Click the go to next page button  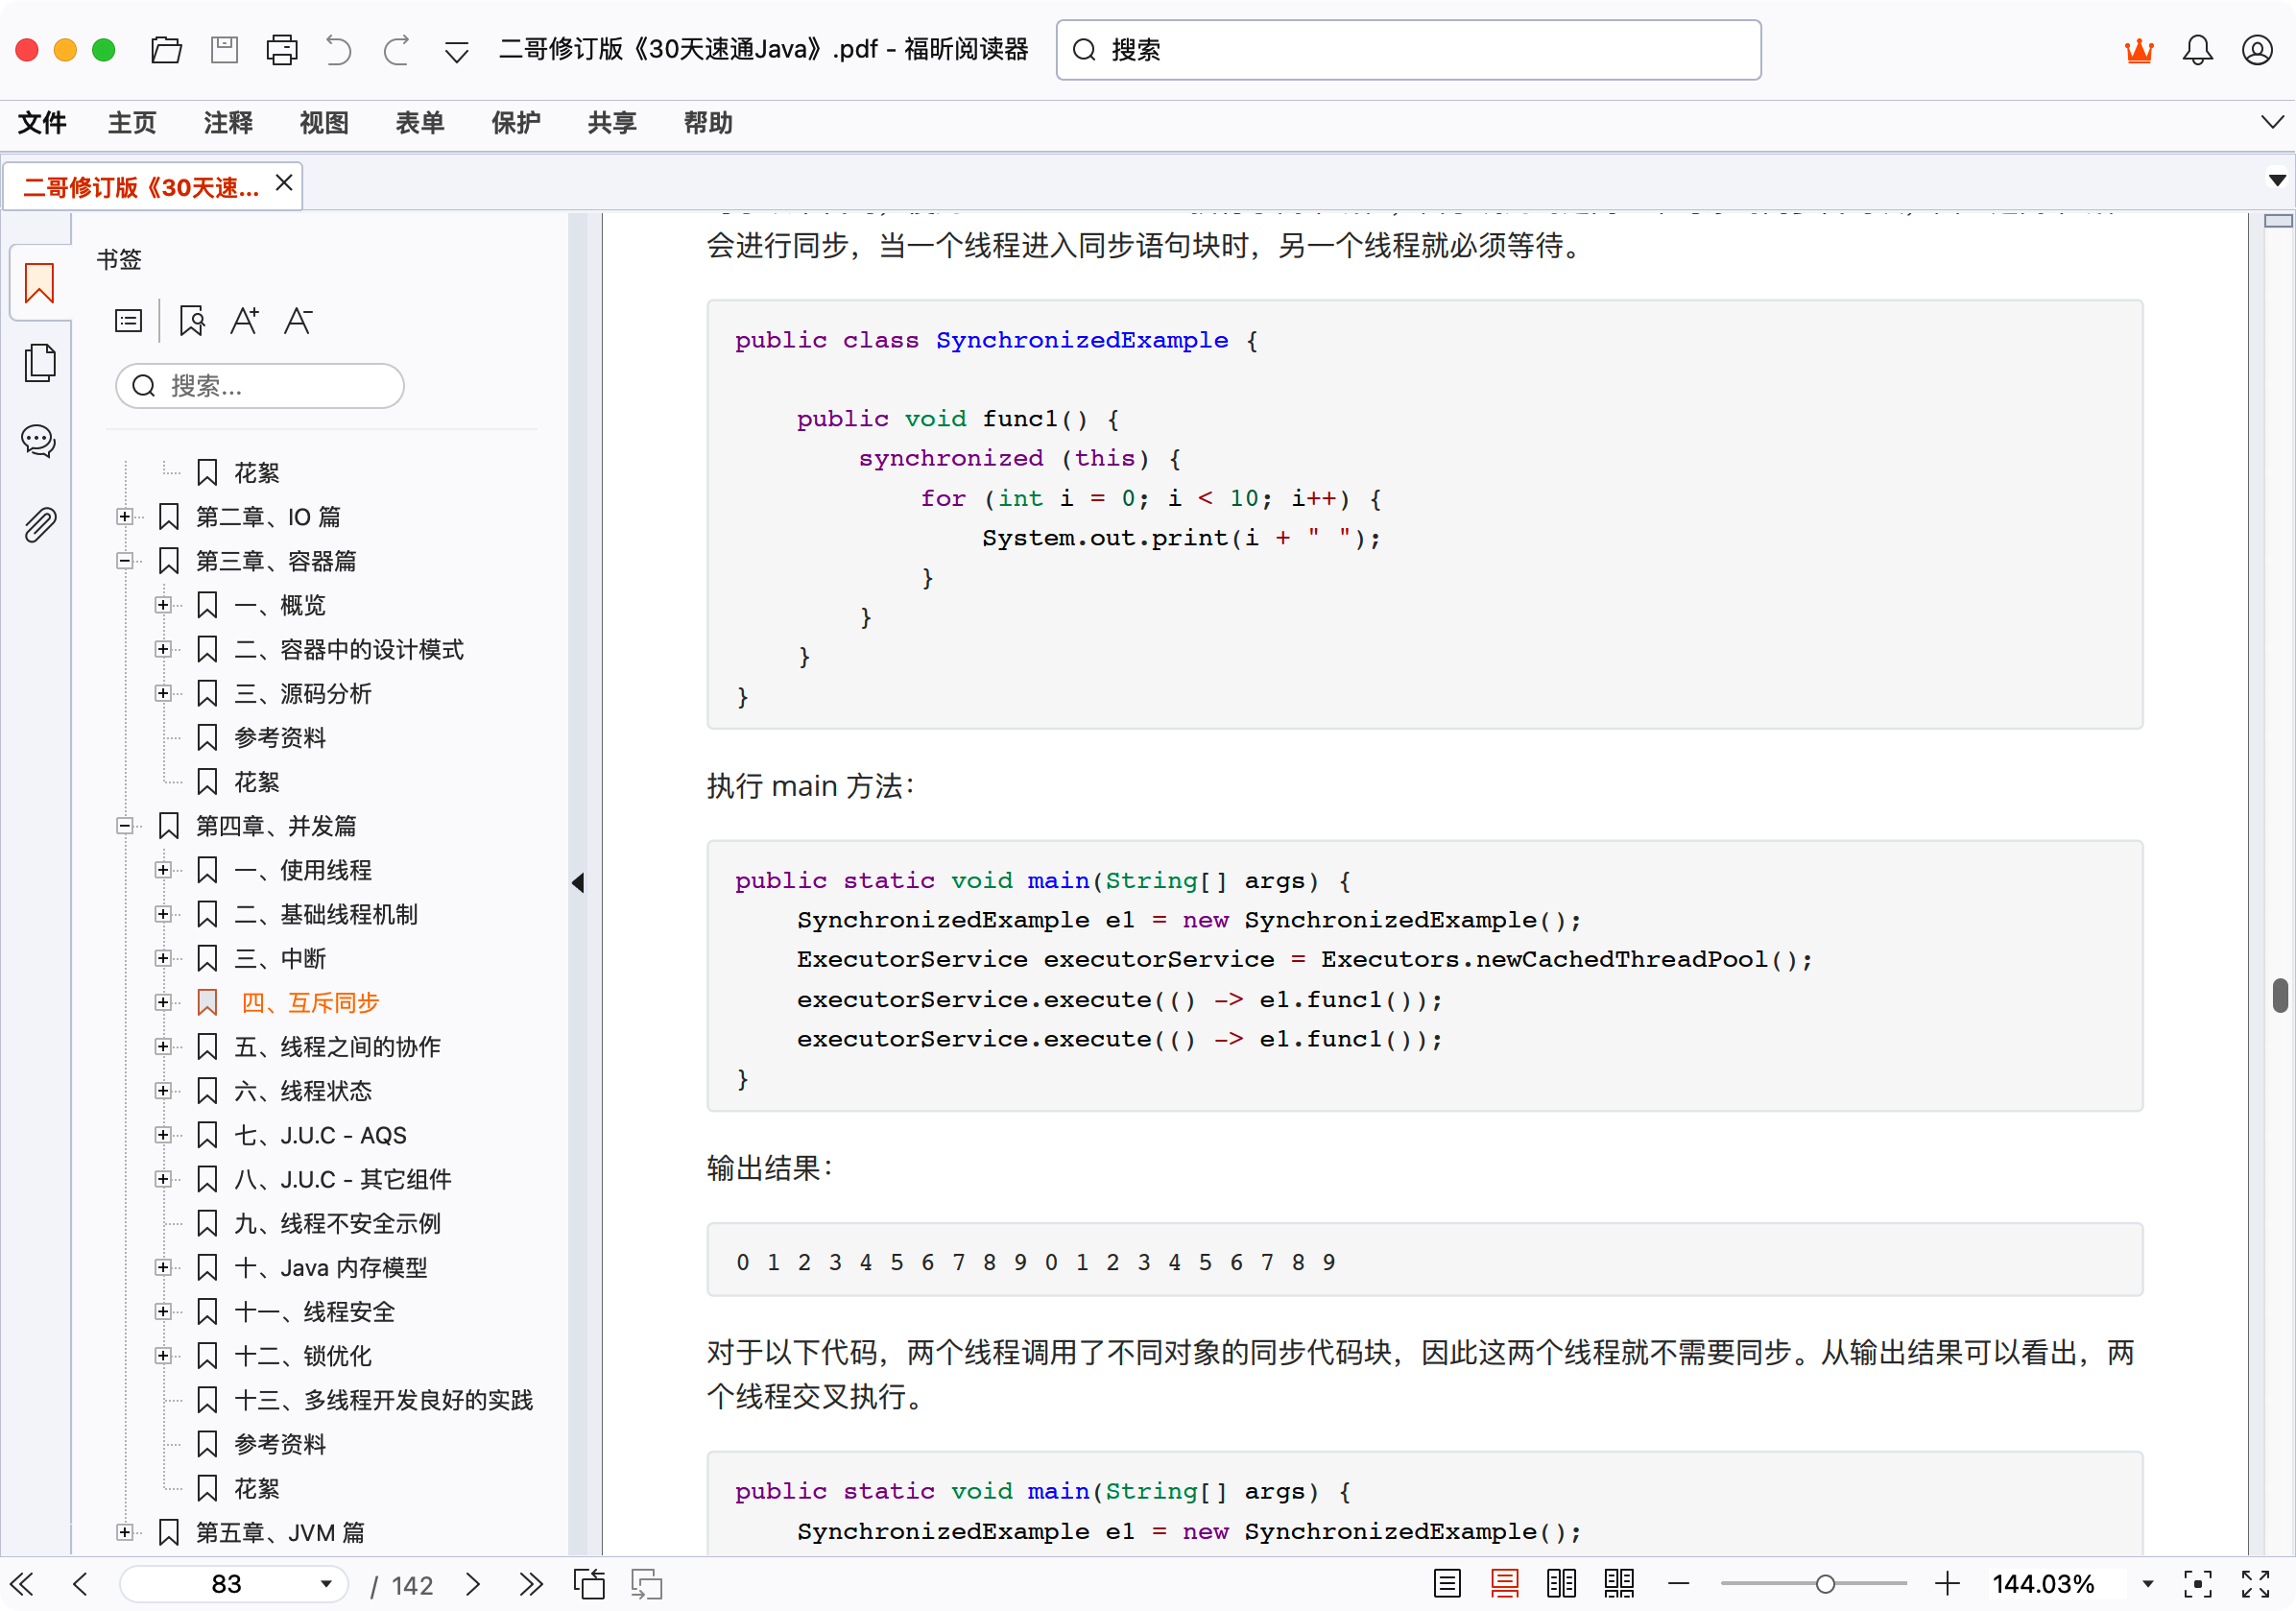(x=471, y=1583)
